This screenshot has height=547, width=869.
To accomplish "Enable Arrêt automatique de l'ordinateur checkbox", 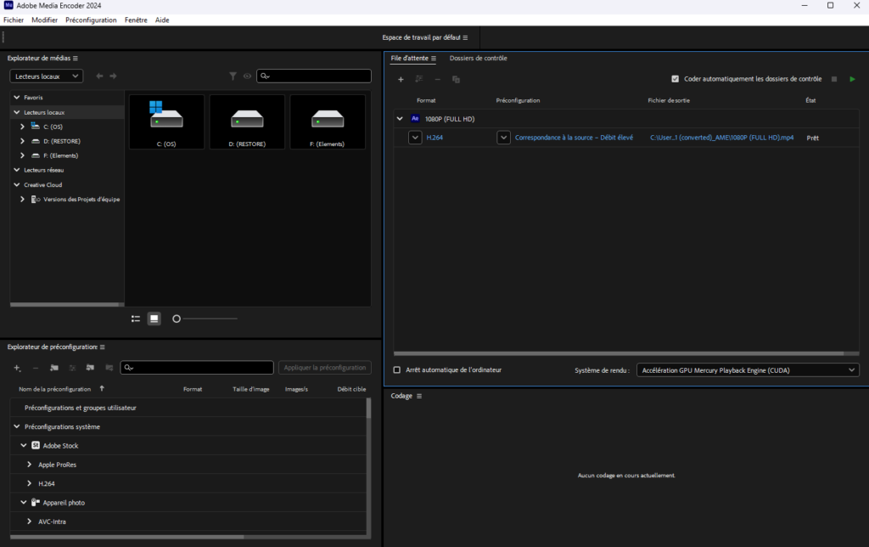I will (397, 369).
